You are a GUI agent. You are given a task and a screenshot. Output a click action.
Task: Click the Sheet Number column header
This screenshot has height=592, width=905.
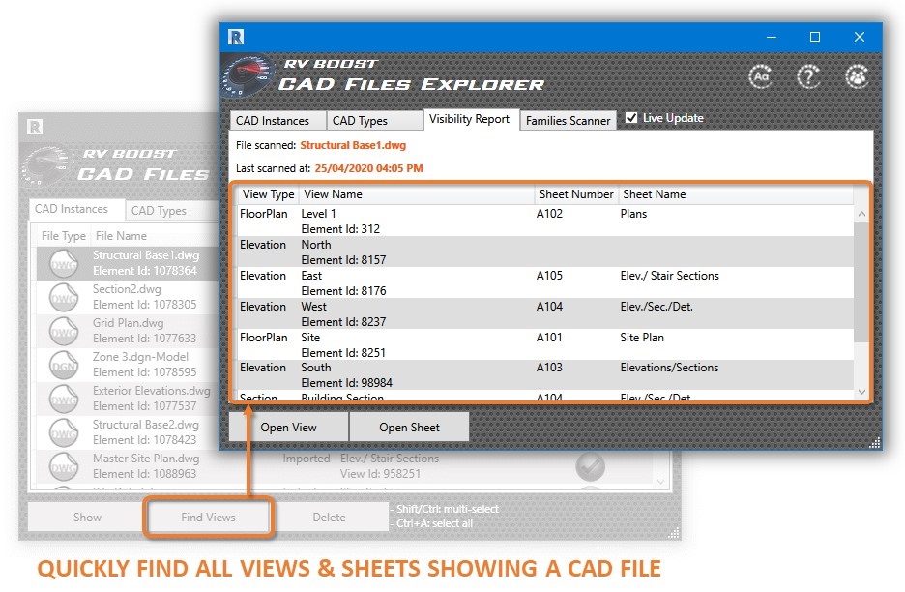click(576, 194)
